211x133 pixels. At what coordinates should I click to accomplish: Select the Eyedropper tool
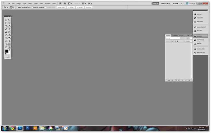(x=9, y=26)
